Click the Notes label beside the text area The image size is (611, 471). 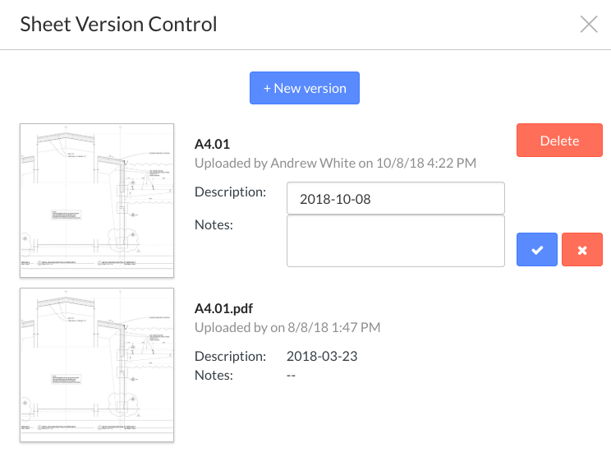tap(214, 224)
